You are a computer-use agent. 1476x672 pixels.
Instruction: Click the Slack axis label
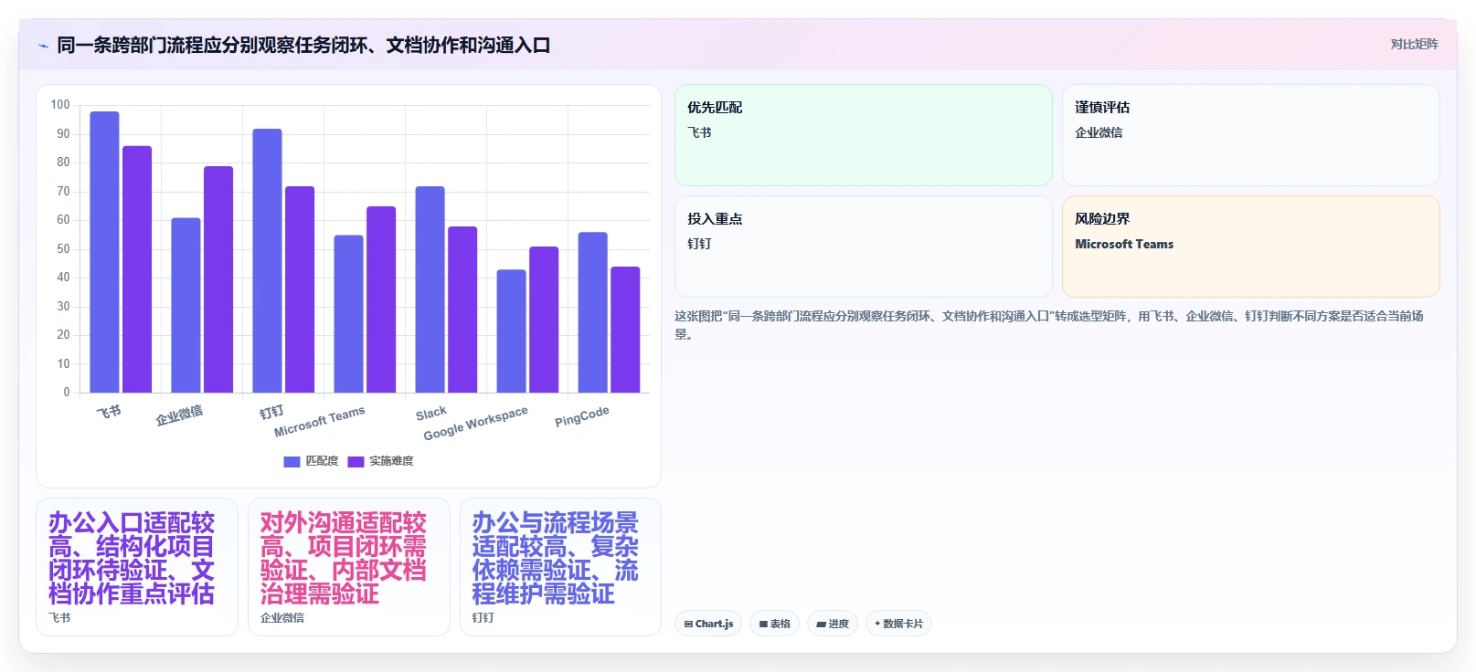coord(431,414)
